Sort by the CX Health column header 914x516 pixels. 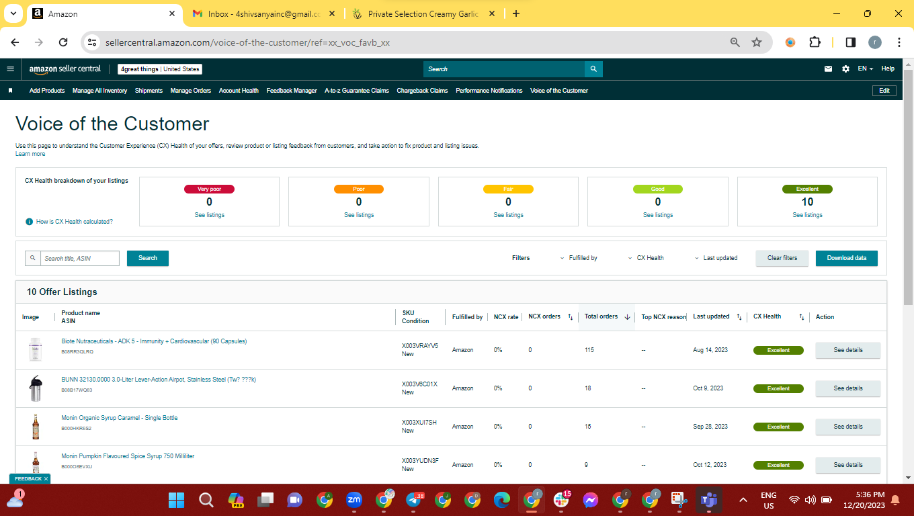[778, 316]
